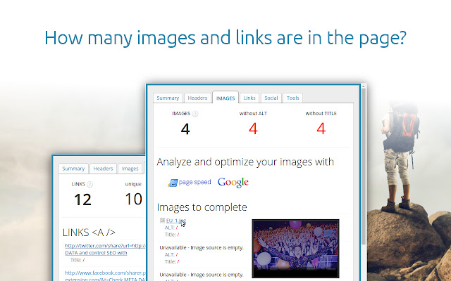Open Summary tab in the back Links window
The width and height of the screenshot is (451, 281).
73,169
